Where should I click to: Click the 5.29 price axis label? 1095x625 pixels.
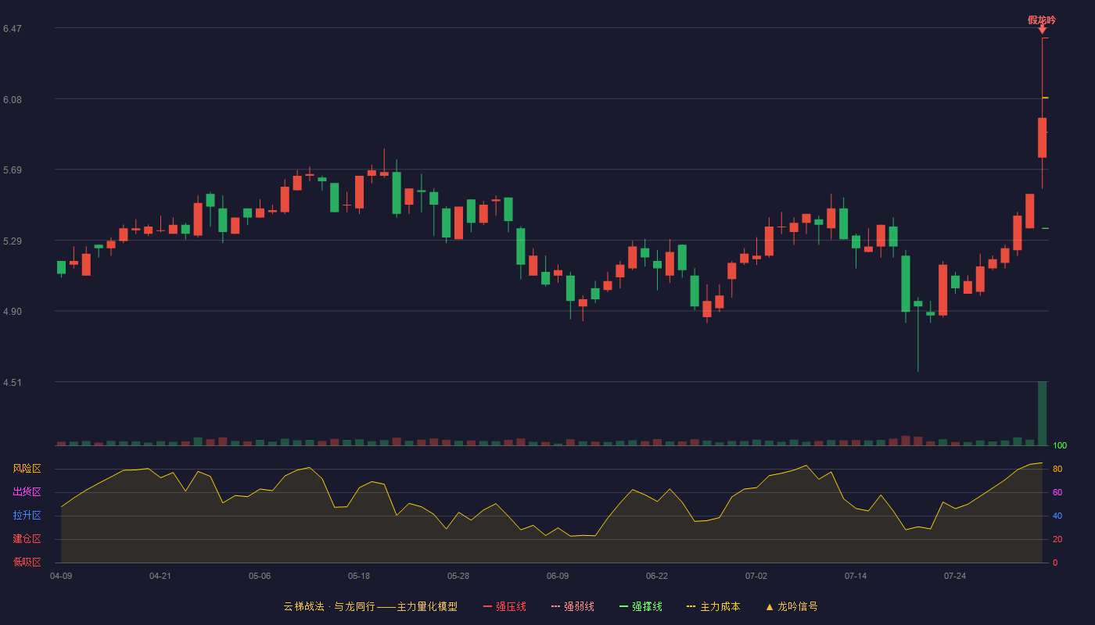13,241
